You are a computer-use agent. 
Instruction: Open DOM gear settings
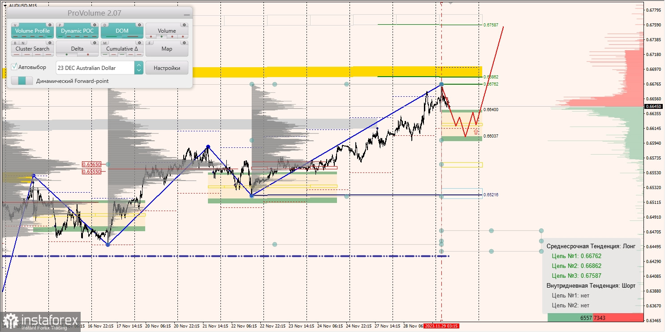(139, 25)
